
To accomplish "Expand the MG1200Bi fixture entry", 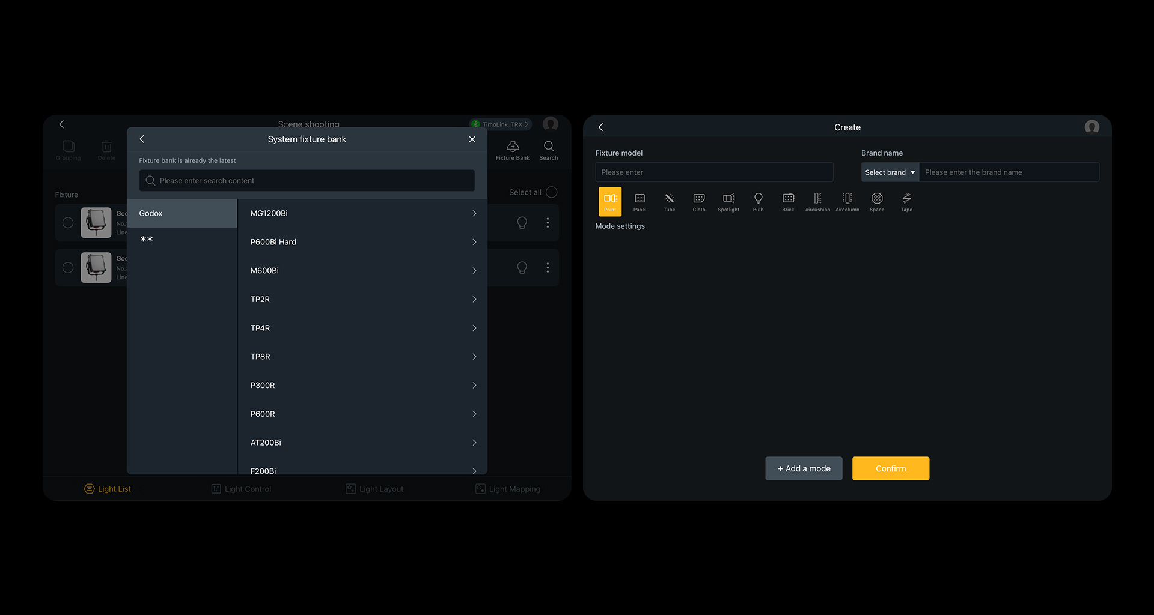I will click(x=362, y=213).
